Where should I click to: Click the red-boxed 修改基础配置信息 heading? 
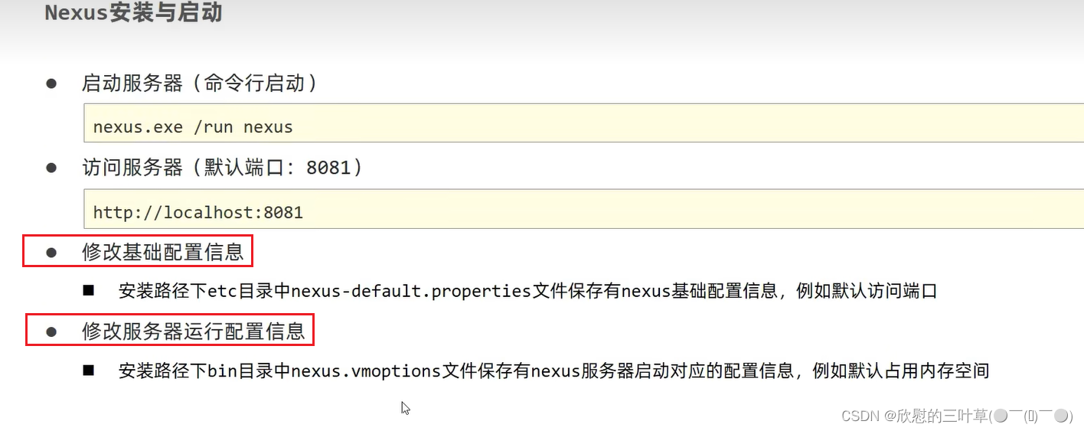tap(162, 252)
